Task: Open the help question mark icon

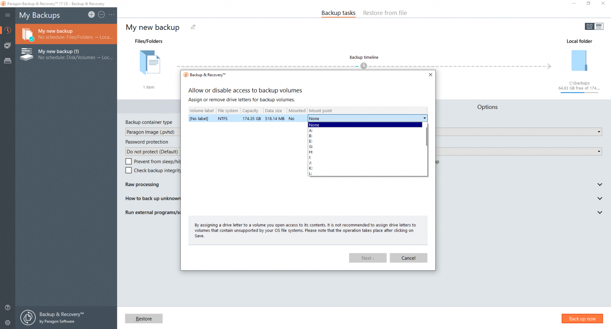Action: click(8, 308)
